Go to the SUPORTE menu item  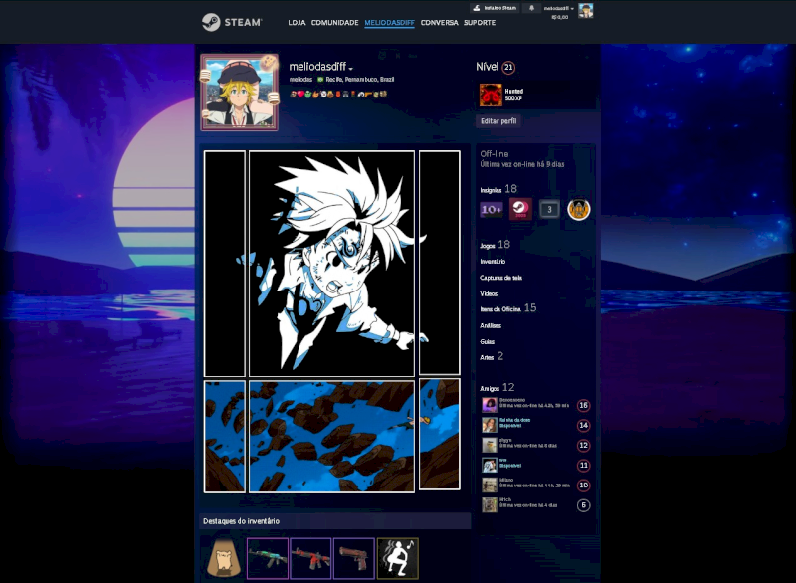tap(480, 22)
